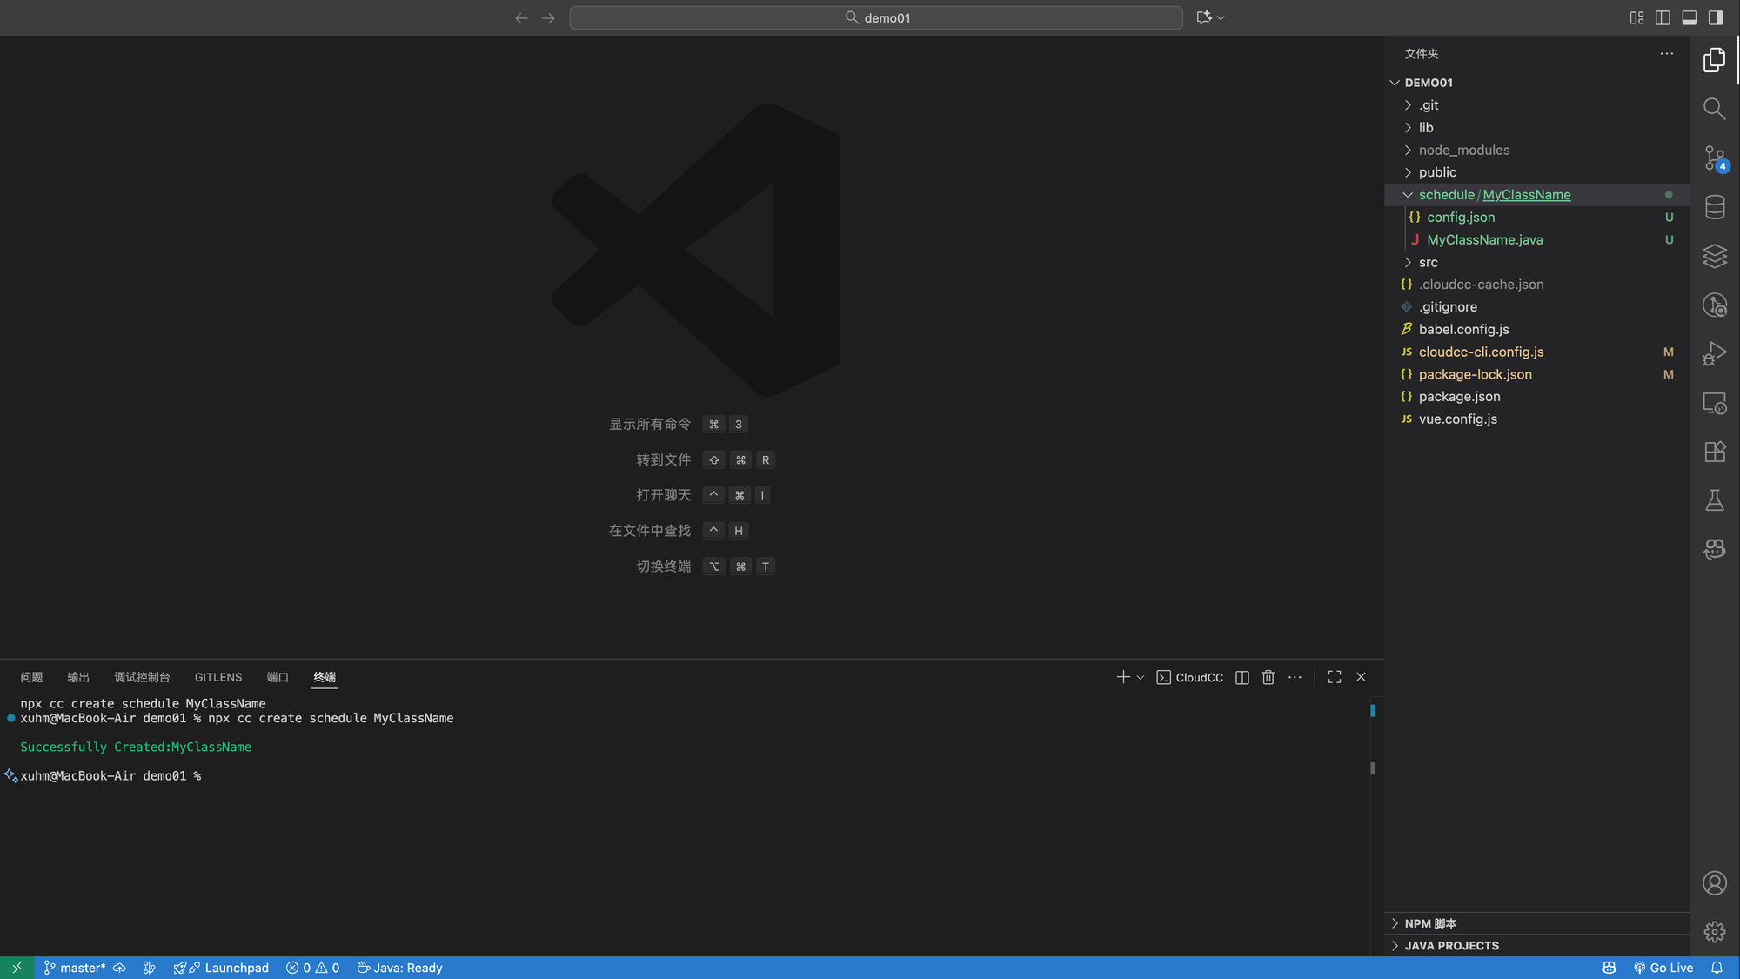Toggle the primary sidebar layout button
This screenshot has width=1740, height=979.
1715,17
